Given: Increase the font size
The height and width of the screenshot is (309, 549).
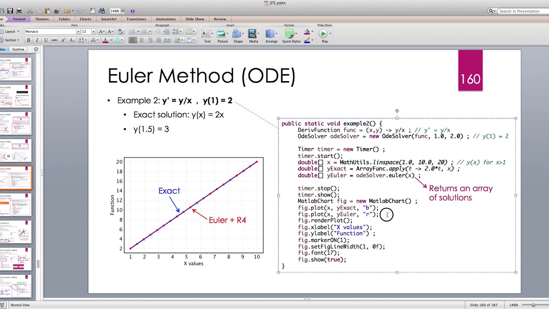Looking at the screenshot, I should coord(102,31).
